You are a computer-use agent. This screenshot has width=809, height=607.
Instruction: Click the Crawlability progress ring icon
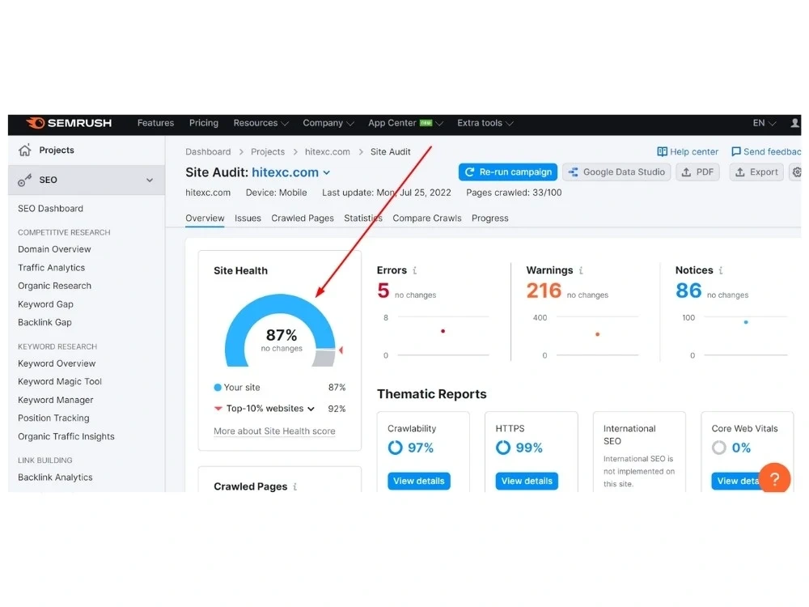point(396,448)
